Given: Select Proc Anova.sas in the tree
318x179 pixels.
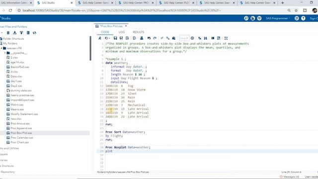Looking at the screenshot, I should pyautogui.click(x=20, y=124).
